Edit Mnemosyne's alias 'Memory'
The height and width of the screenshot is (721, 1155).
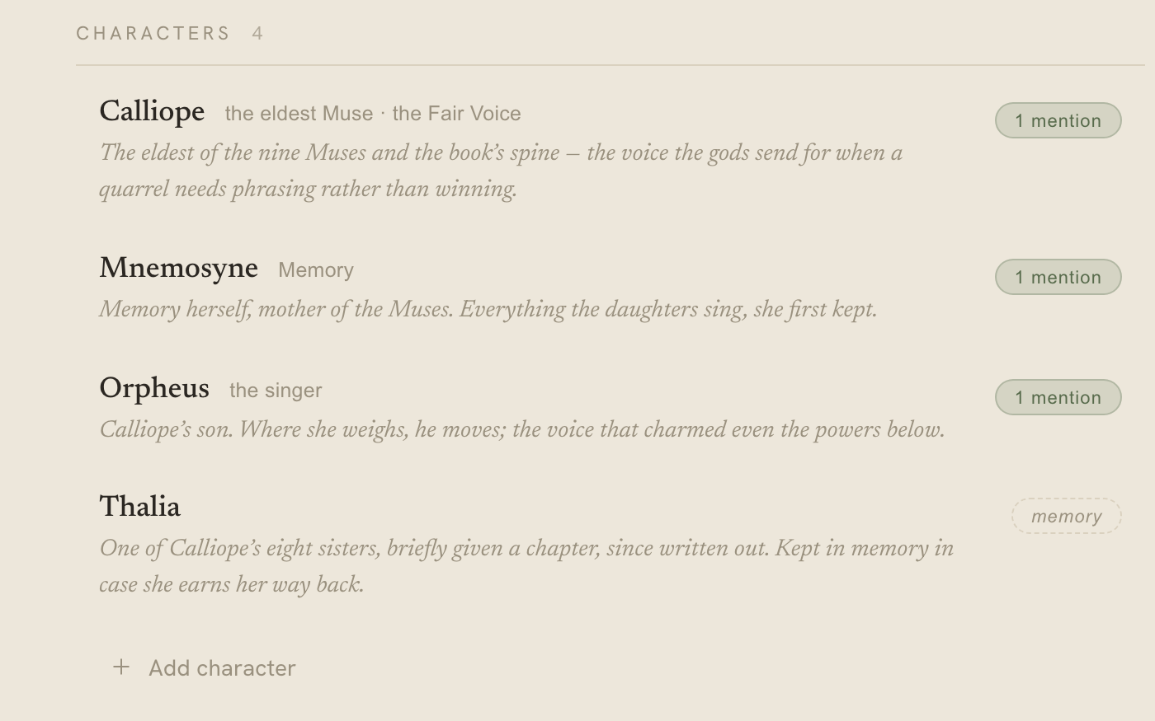pyautogui.click(x=316, y=270)
